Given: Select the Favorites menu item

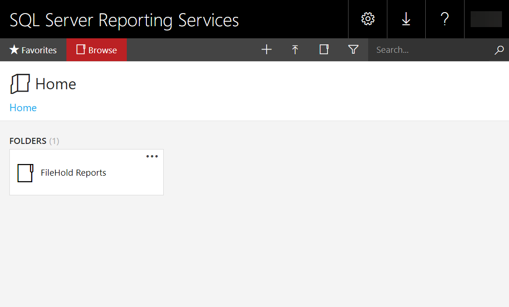Looking at the screenshot, I should point(32,50).
